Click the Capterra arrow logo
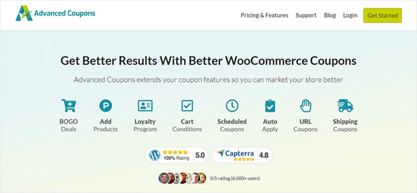Screen dimensions: 417x193 (x=221, y=154)
